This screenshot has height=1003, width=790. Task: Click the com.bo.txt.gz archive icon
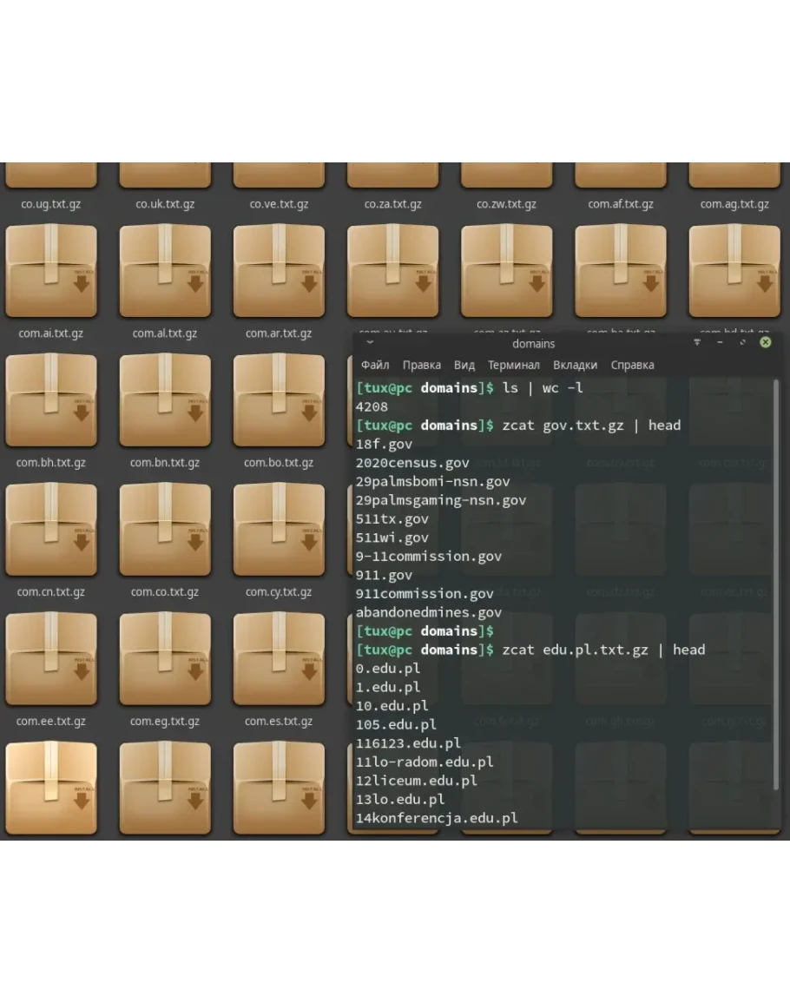pyautogui.click(x=279, y=399)
